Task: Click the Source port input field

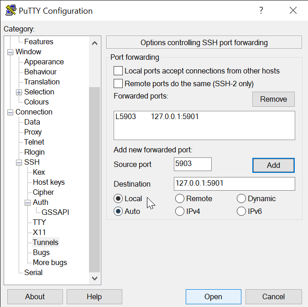Action: 193,164
